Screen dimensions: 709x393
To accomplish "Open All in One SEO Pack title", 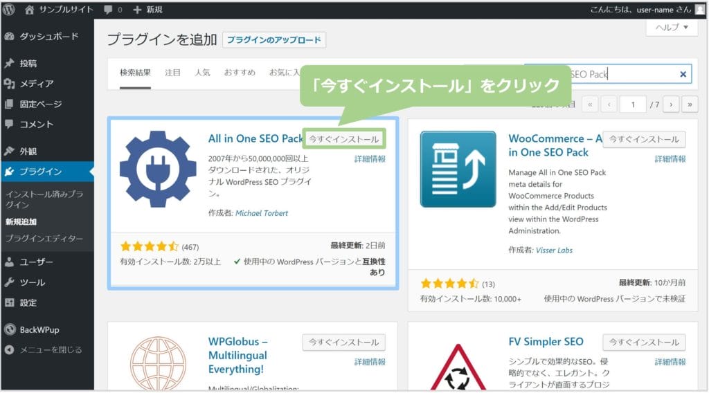I will point(255,138).
